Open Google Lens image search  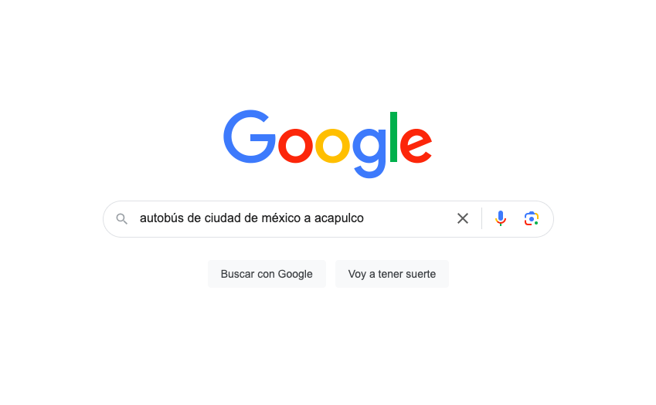(532, 218)
